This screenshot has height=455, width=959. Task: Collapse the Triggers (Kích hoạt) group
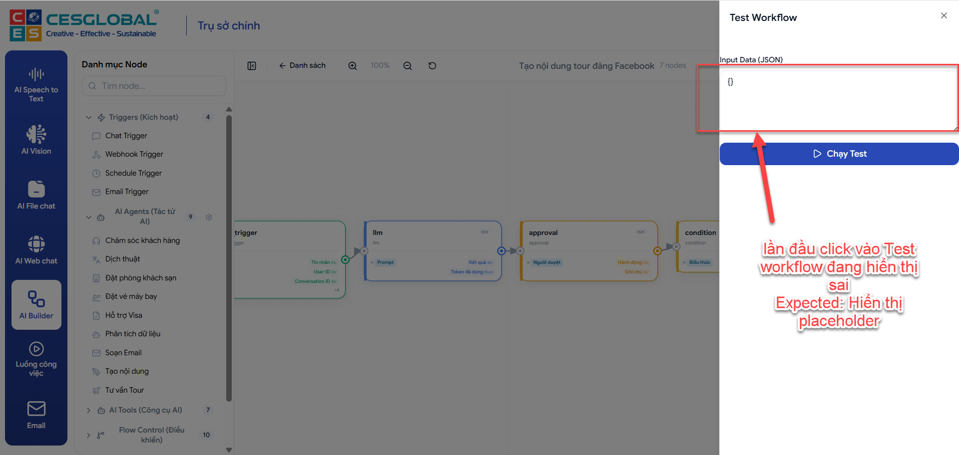[x=89, y=118]
